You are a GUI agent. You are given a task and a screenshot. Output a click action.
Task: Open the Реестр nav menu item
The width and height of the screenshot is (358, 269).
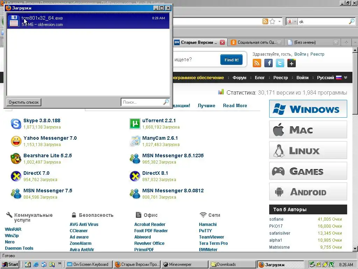[x=281, y=77]
